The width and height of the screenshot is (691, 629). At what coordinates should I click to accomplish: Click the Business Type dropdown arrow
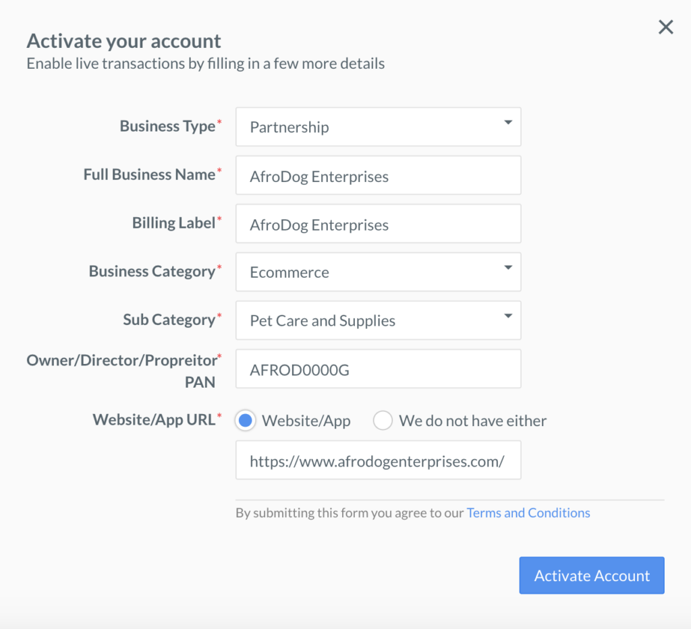click(x=509, y=122)
